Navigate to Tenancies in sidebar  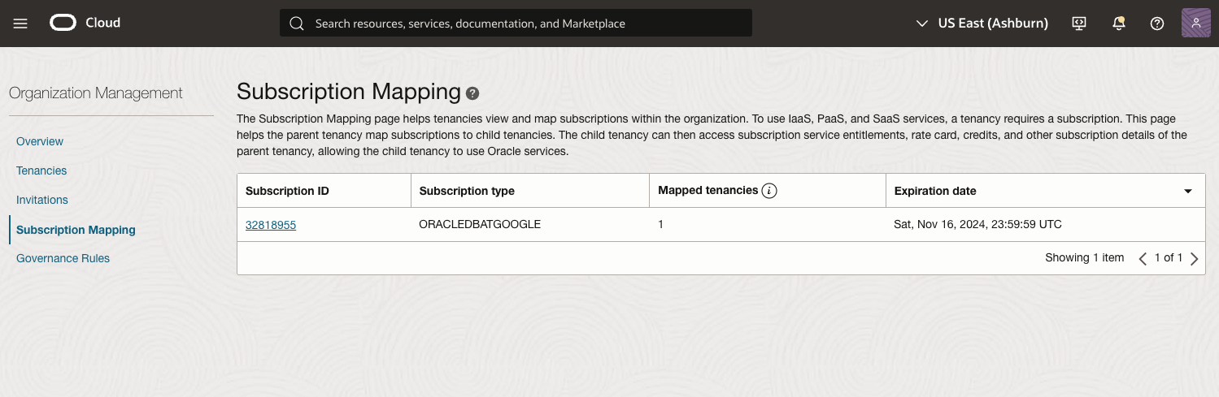click(41, 170)
